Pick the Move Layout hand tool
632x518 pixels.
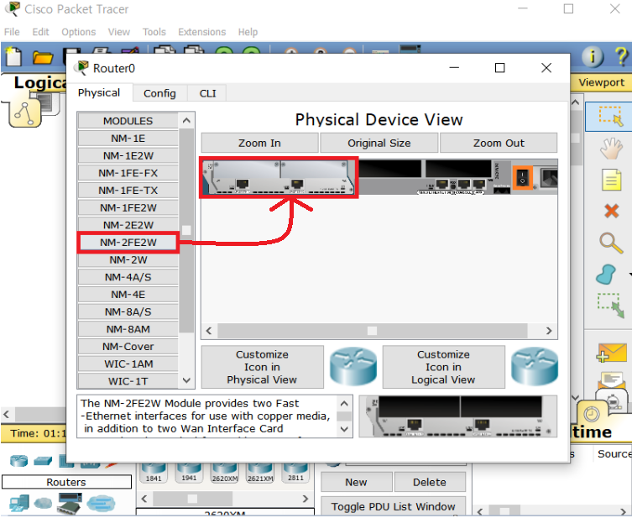click(x=611, y=149)
